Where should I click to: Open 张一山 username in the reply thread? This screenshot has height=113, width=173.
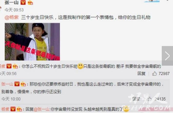7,84
